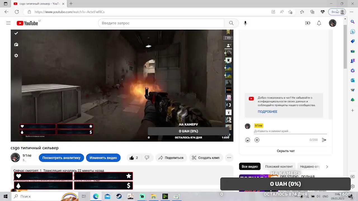Click Скрыть чат to hide chat
Image resolution: width=358 pixels, height=201 pixels.
(286, 151)
